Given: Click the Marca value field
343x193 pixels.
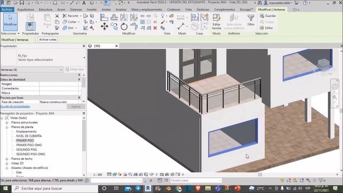Looking at the screenshot, I should 58,93.
